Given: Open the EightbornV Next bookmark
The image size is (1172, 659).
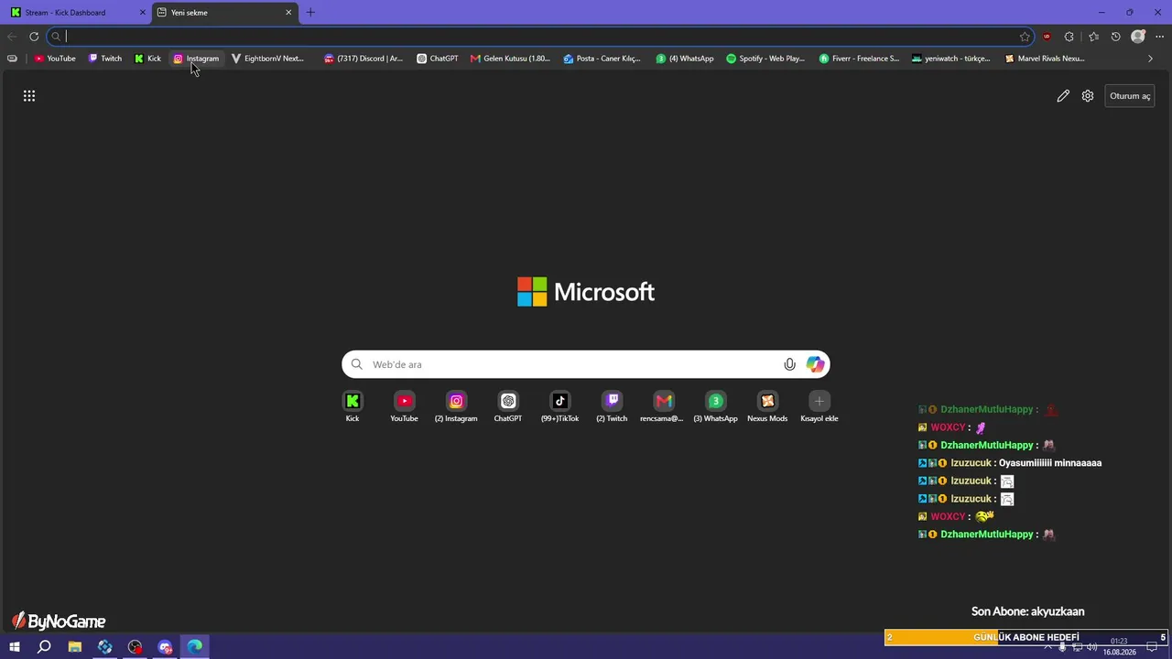Looking at the screenshot, I should (x=267, y=59).
